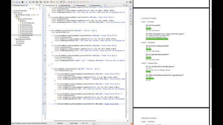The image size is (223, 125).
Task: Minimize the editor area
Action: [x=124, y=6]
